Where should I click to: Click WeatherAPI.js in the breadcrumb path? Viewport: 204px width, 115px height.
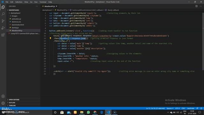click(62, 10)
